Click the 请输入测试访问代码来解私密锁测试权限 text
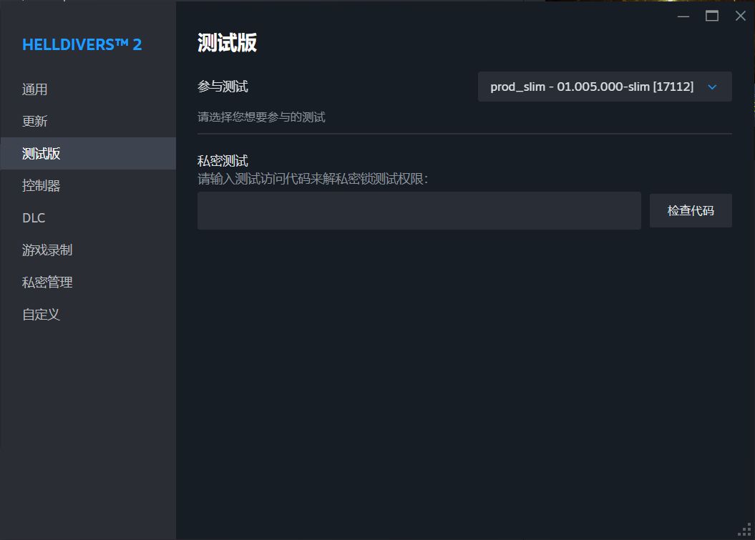 pos(313,179)
